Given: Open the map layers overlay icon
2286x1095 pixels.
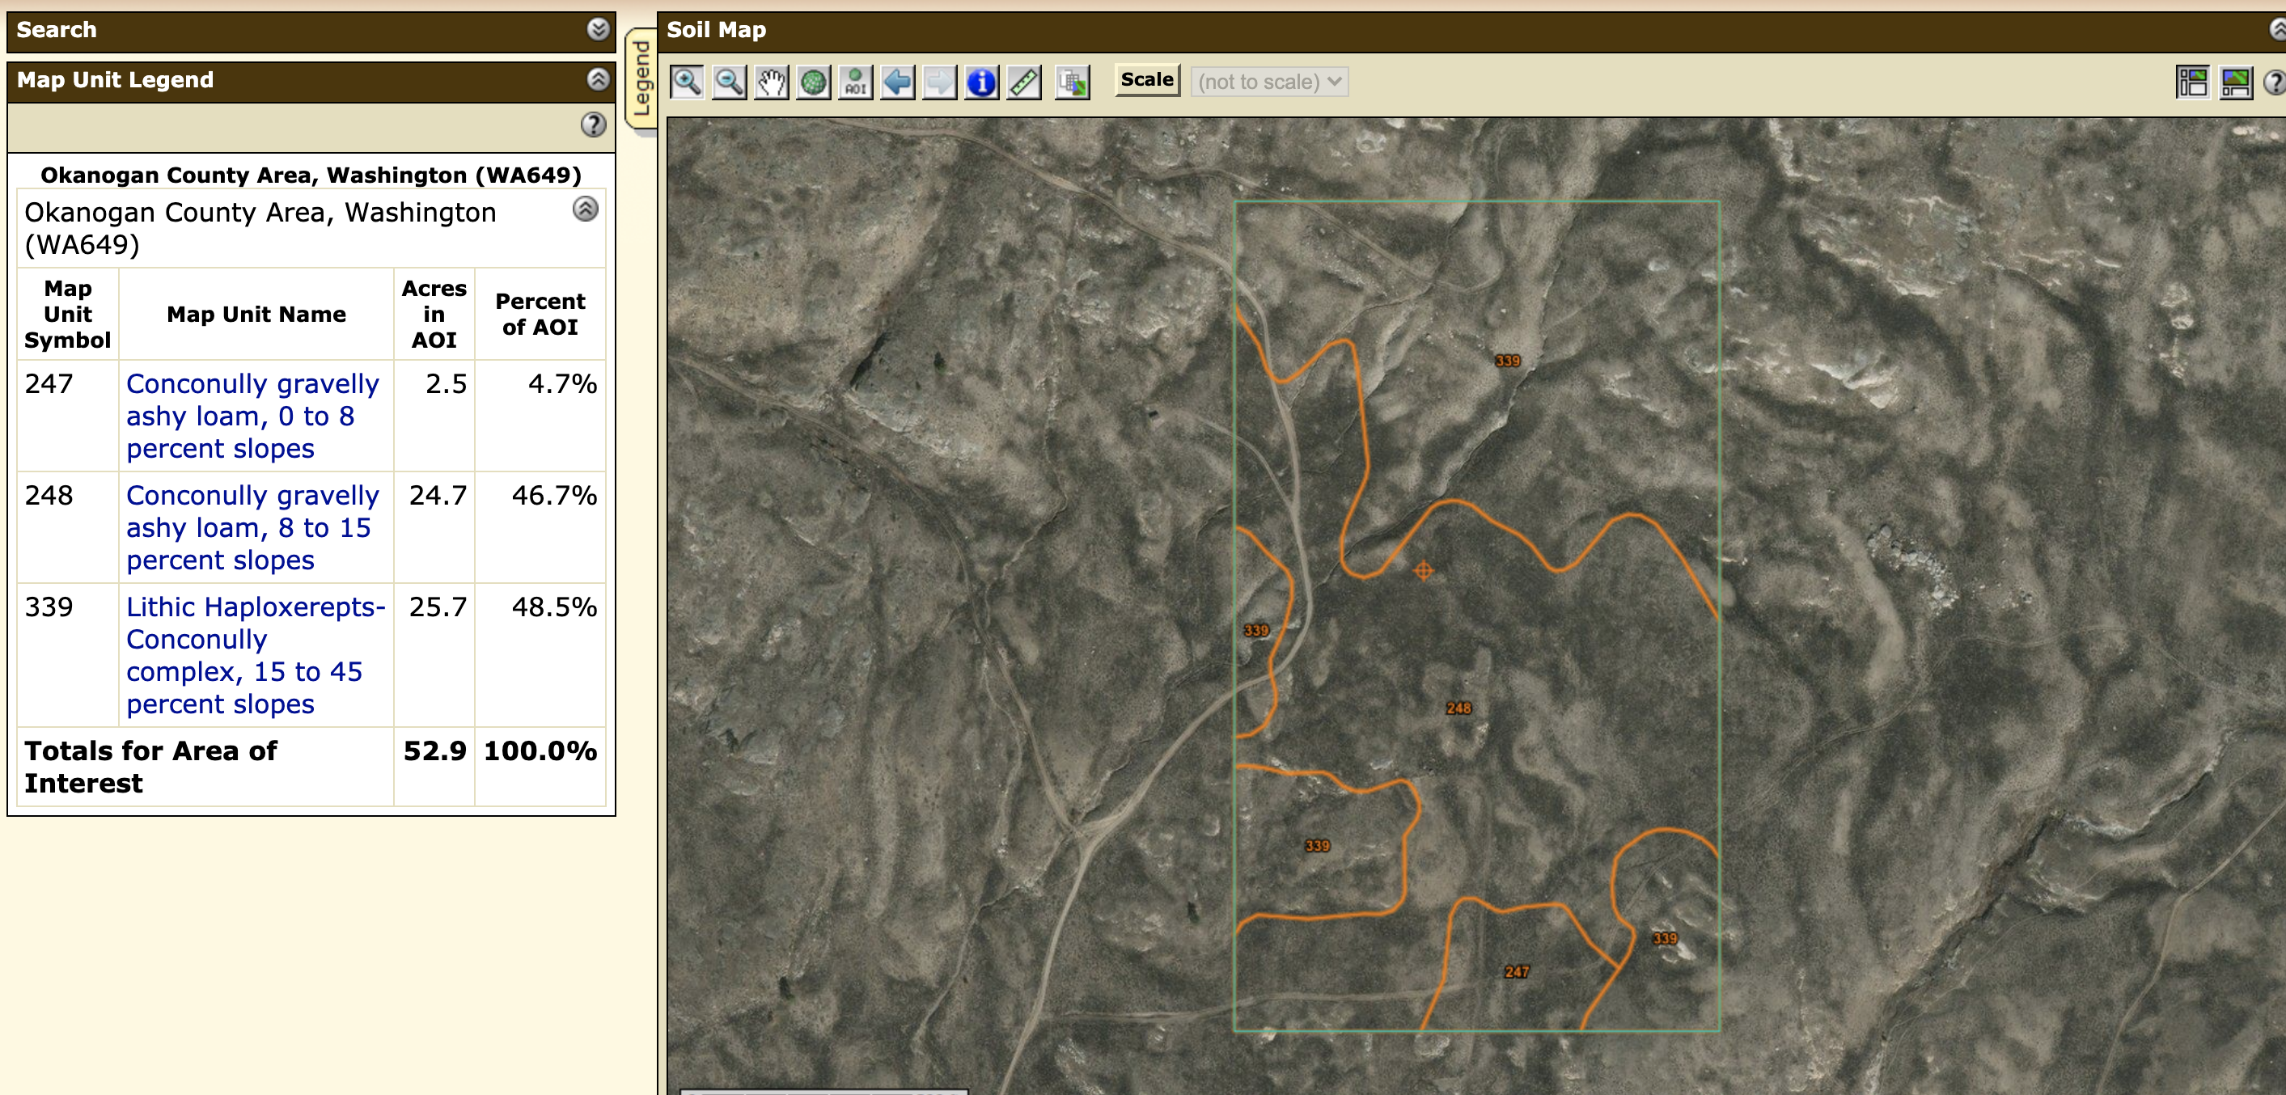Looking at the screenshot, I should click(1072, 82).
